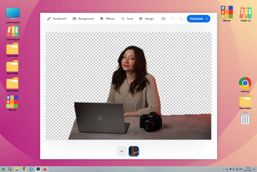
Task: Click the Telegram paper plane tray icon
Action: point(230,169)
